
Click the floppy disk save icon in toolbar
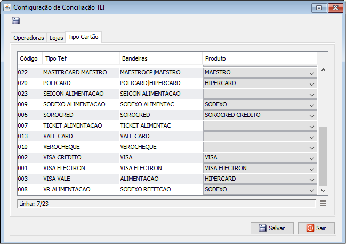16,21
